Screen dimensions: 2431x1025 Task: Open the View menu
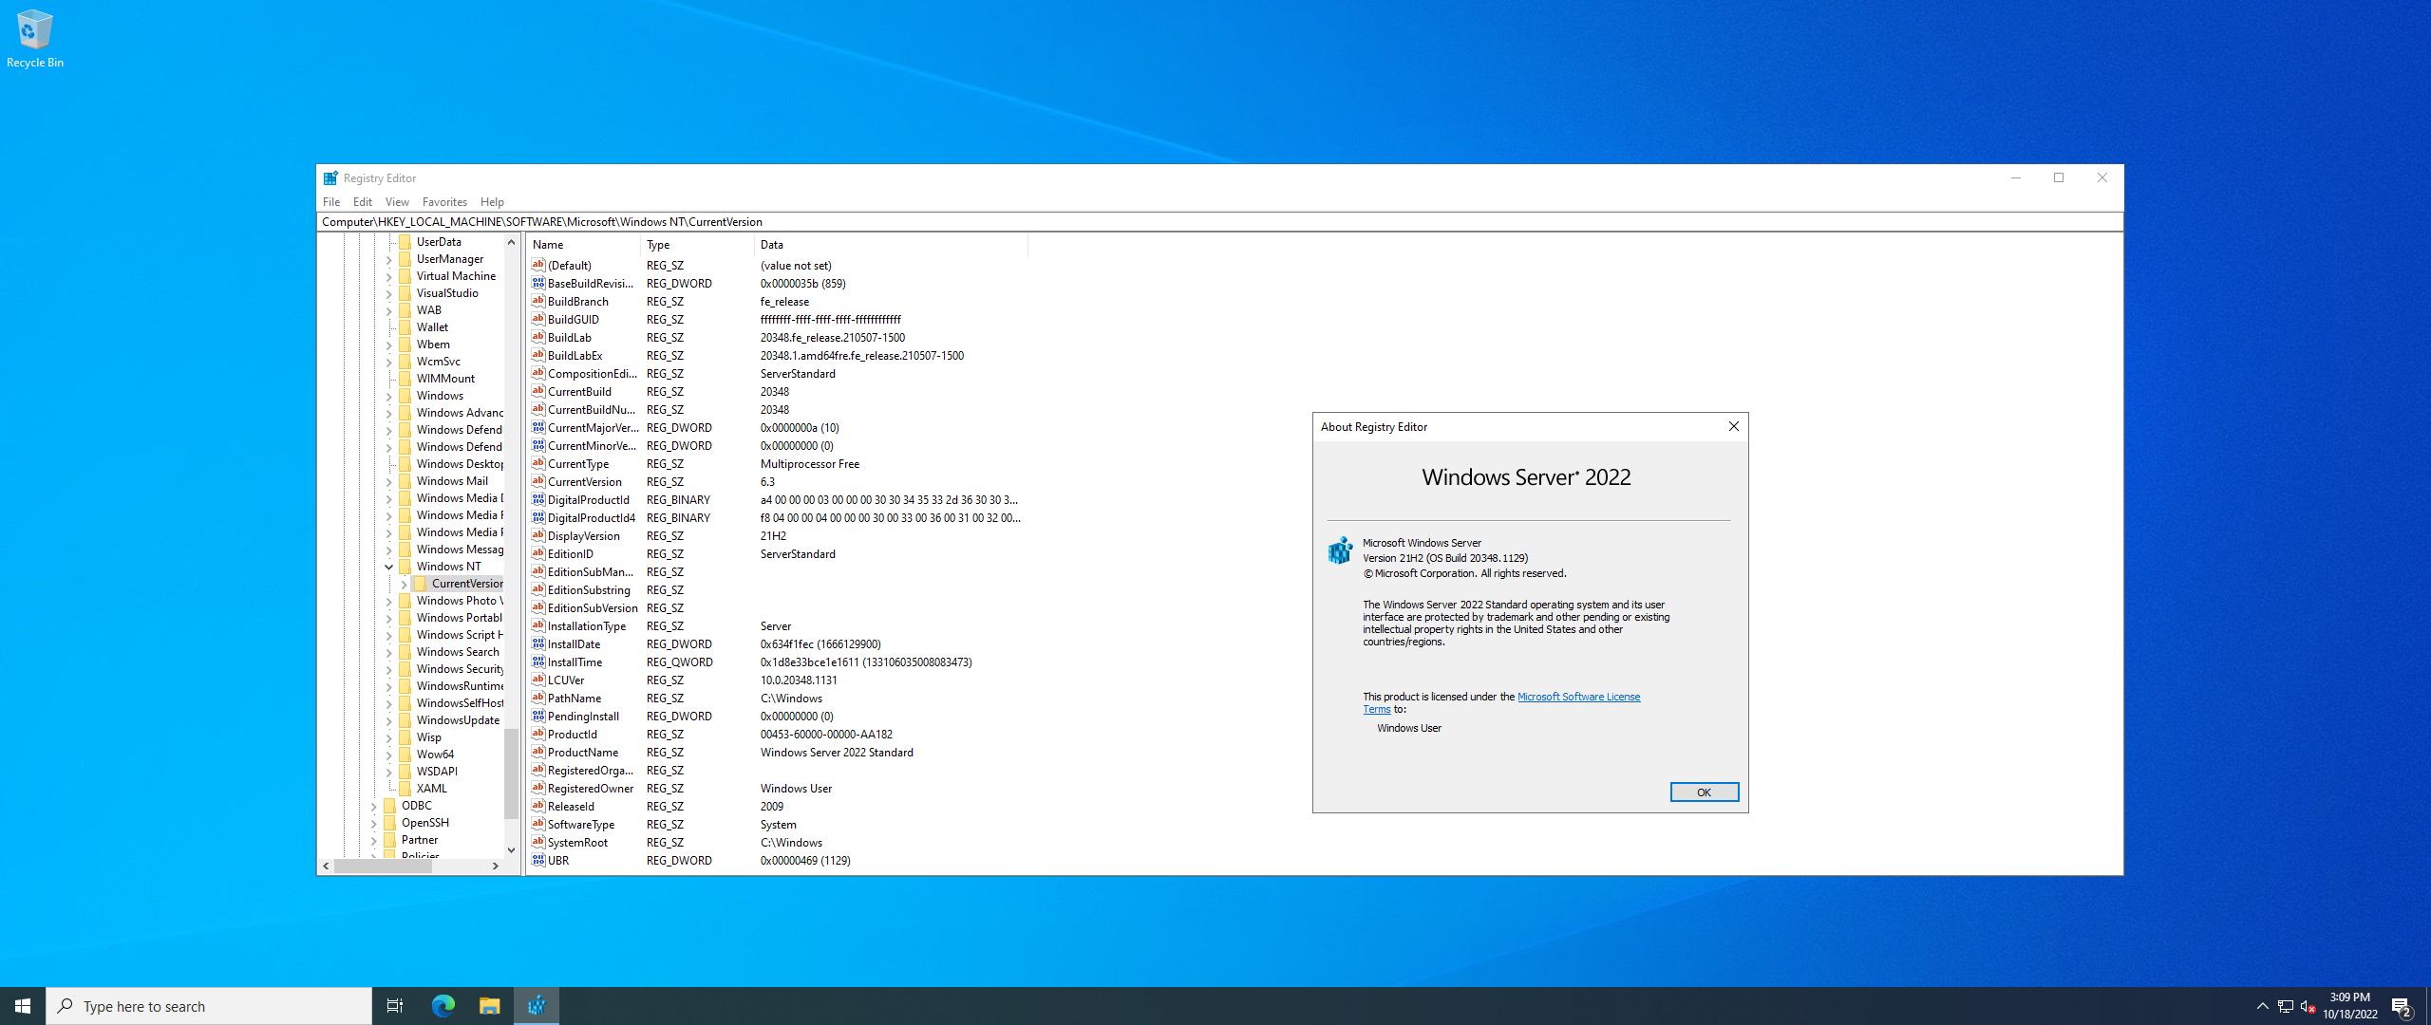(397, 201)
